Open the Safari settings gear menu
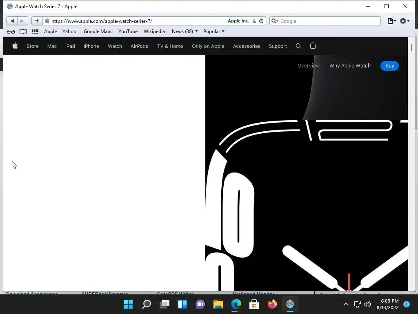The width and height of the screenshot is (418, 314). (405, 21)
